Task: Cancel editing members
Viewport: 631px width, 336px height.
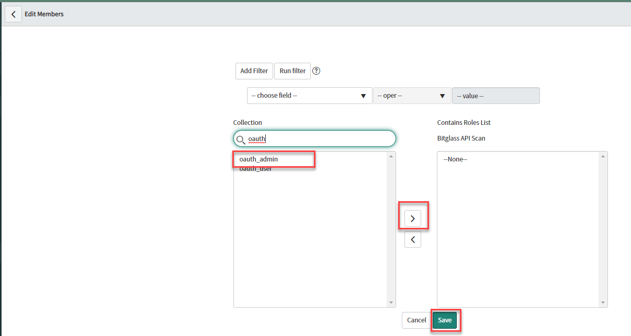Action: tap(416, 320)
